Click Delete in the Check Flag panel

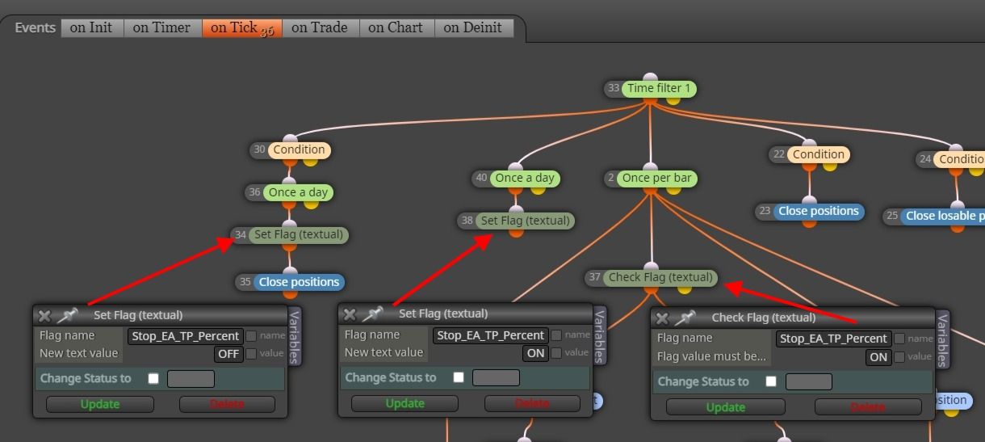pos(867,407)
